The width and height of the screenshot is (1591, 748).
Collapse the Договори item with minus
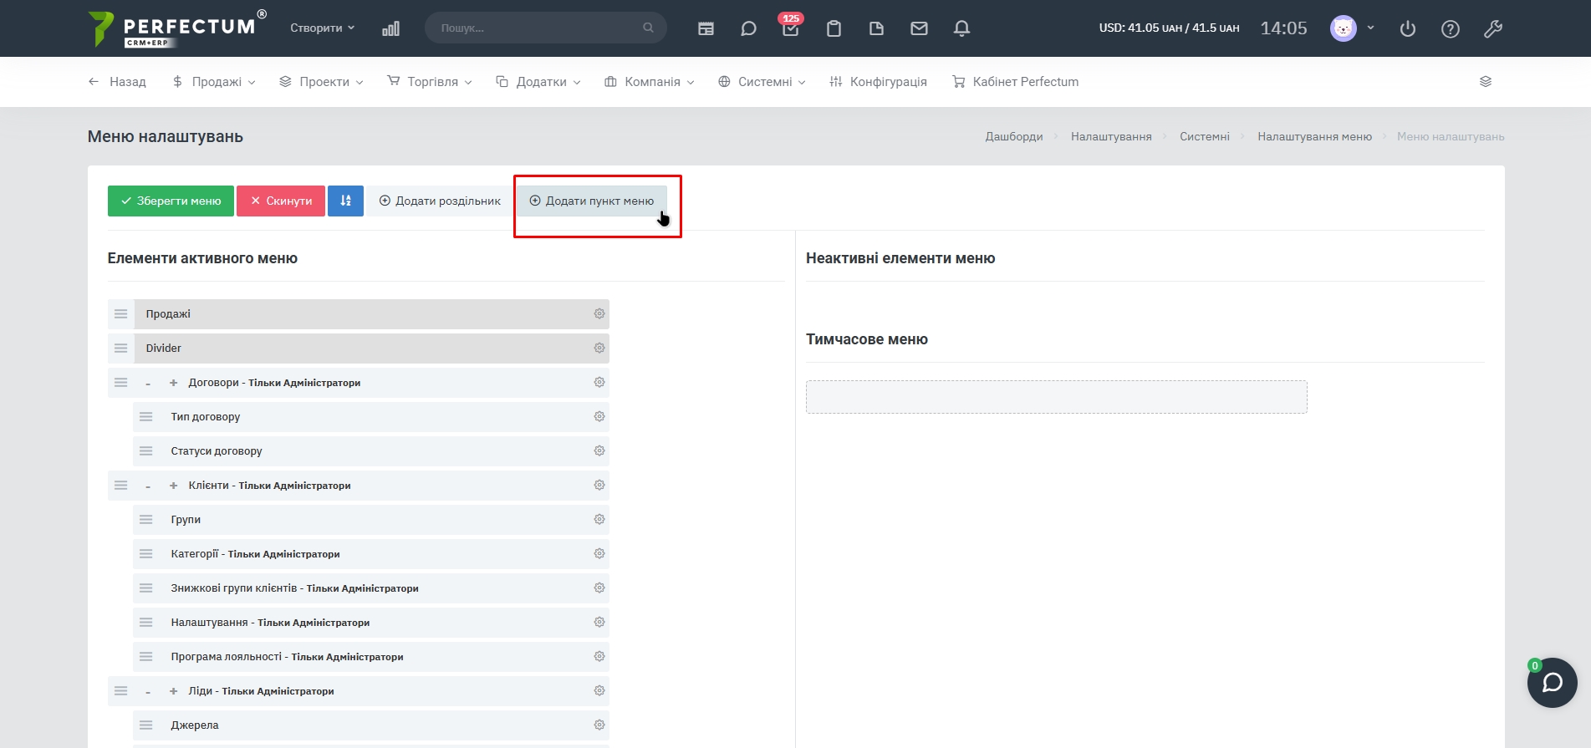tap(148, 384)
